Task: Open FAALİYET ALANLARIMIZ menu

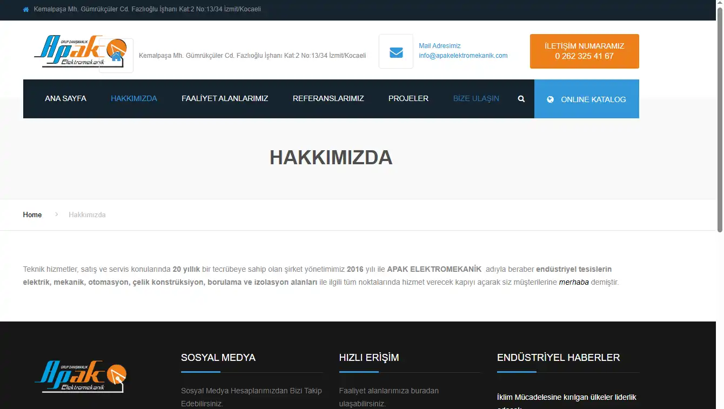Action: pos(225,99)
